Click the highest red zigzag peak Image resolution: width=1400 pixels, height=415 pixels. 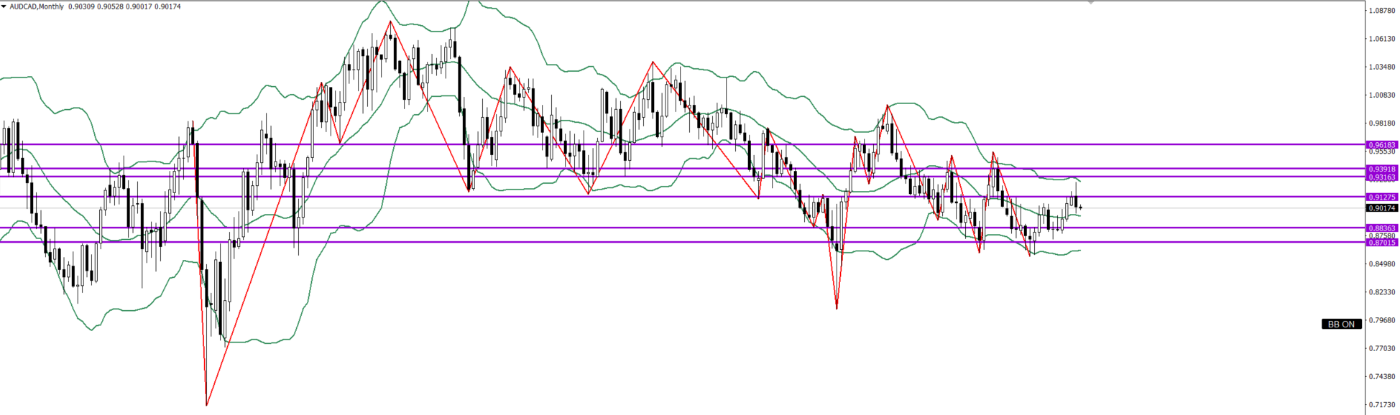click(390, 22)
